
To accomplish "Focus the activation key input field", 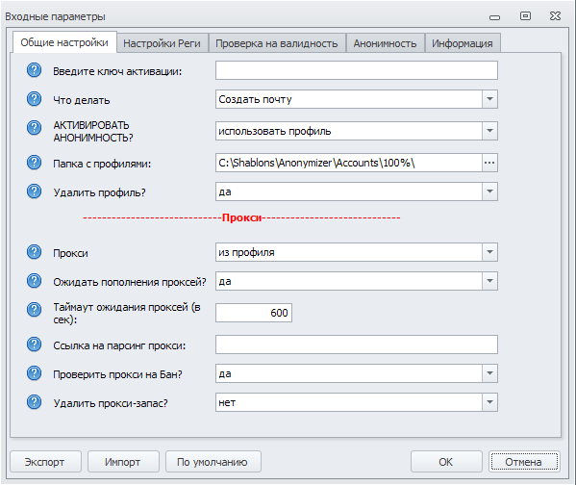I will pos(357,70).
